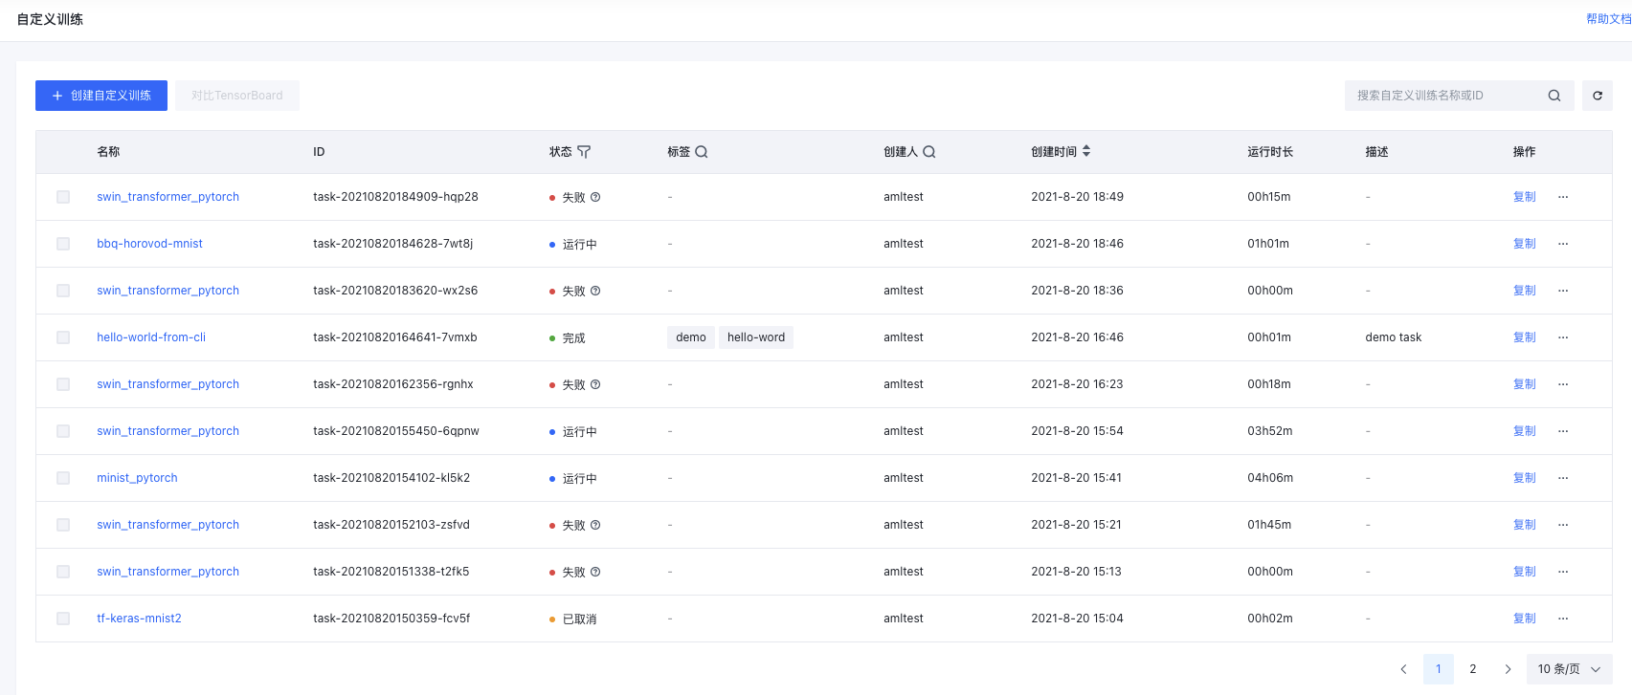Copy the bbq-horovod-mnist task via 复制

pos(1525,244)
